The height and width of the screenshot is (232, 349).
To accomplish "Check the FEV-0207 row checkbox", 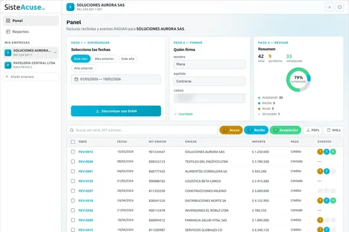I will 73,191.
